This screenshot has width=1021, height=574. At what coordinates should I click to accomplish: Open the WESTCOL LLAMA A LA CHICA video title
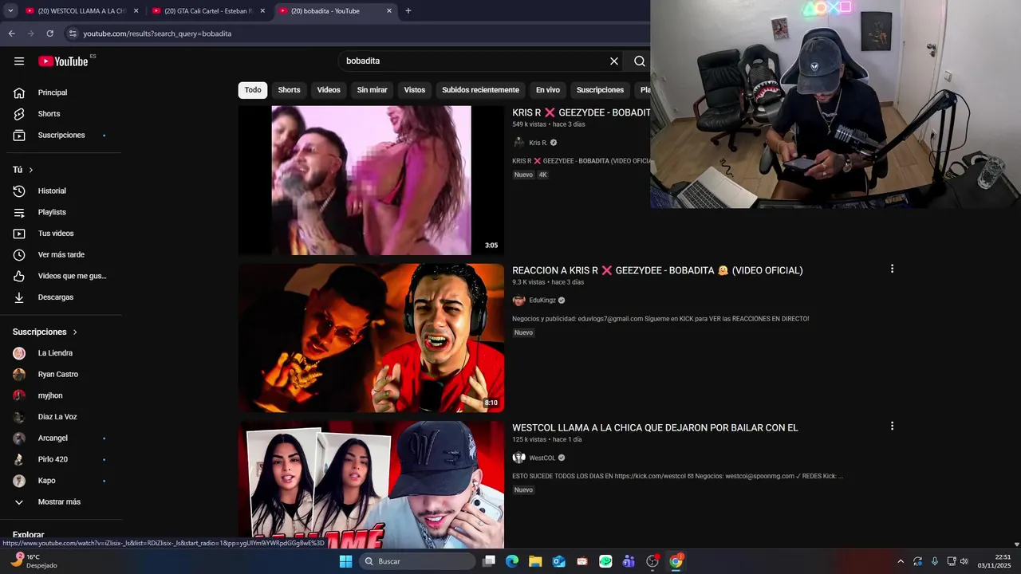click(655, 427)
